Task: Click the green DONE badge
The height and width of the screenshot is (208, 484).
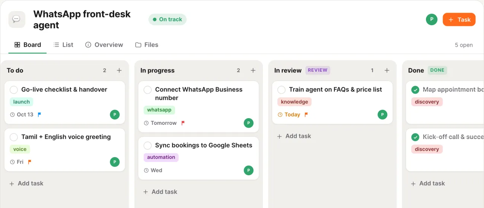Action: pos(437,70)
